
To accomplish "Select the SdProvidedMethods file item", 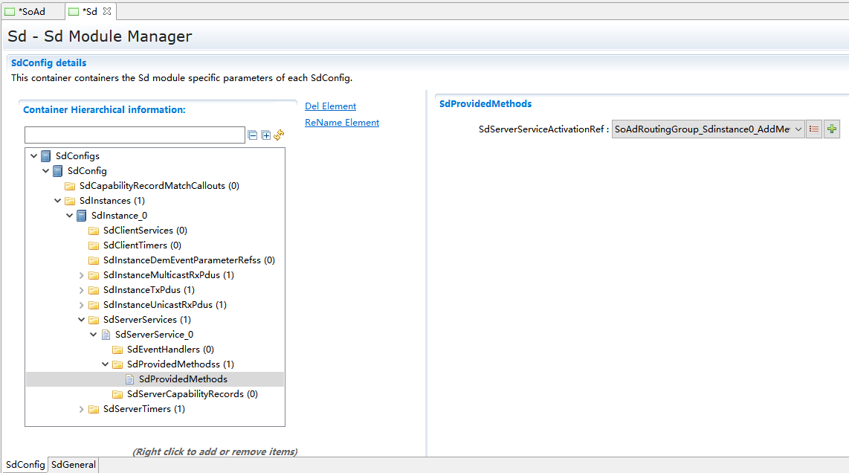I will (183, 379).
